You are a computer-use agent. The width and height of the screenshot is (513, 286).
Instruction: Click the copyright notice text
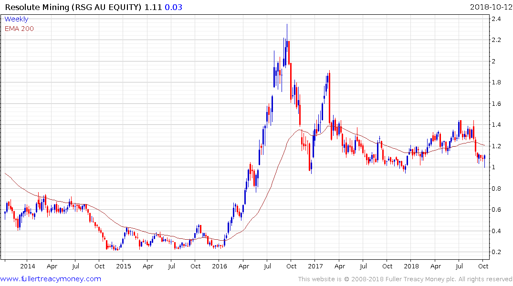[405, 279]
